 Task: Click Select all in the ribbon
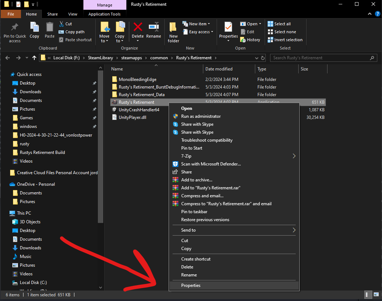pyautogui.click(x=279, y=24)
